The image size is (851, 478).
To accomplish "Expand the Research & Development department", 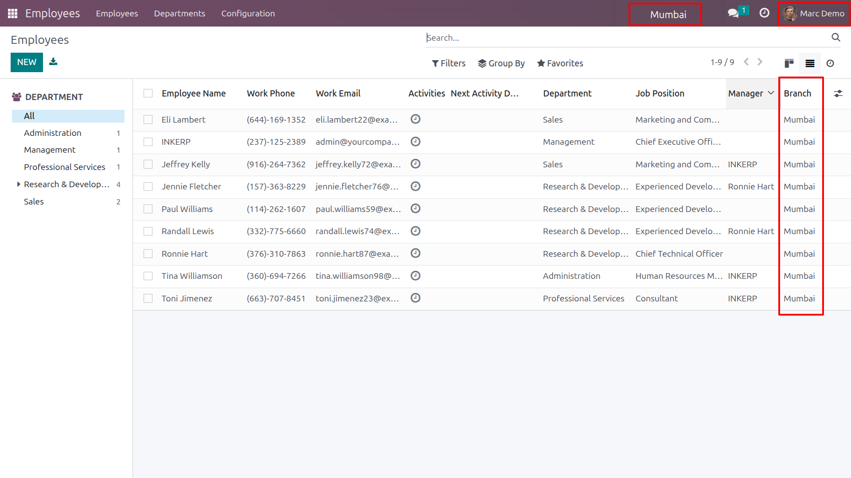I will coord(18,184).
